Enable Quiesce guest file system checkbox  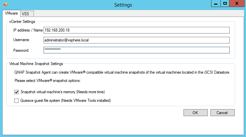click(17, 101)
